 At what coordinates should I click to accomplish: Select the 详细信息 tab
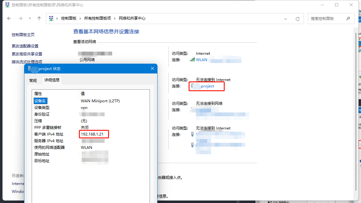(x=52, y=80)
